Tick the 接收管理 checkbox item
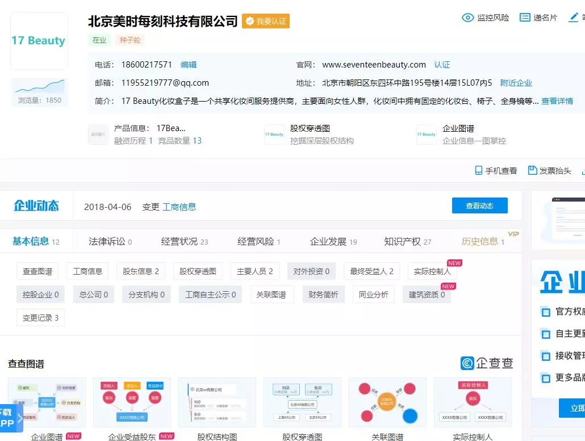Viewport: 585px width, 441px height. pyautogui.click(x=546, y=356)
